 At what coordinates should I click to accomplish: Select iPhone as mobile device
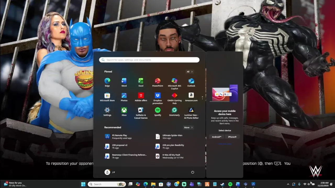click(232, 137)
